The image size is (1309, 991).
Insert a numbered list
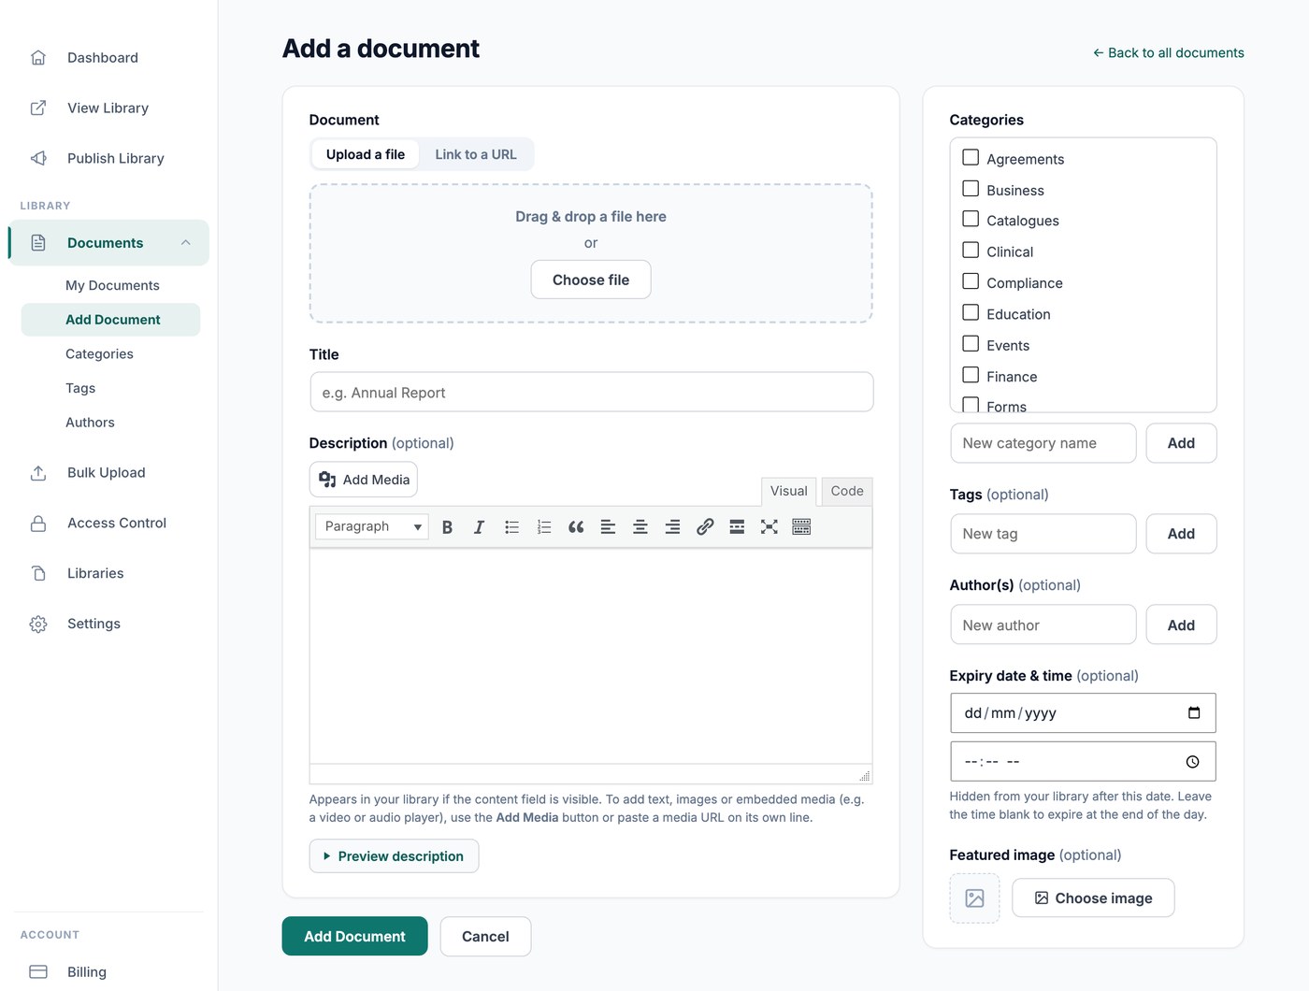click(x=544, y=527)
